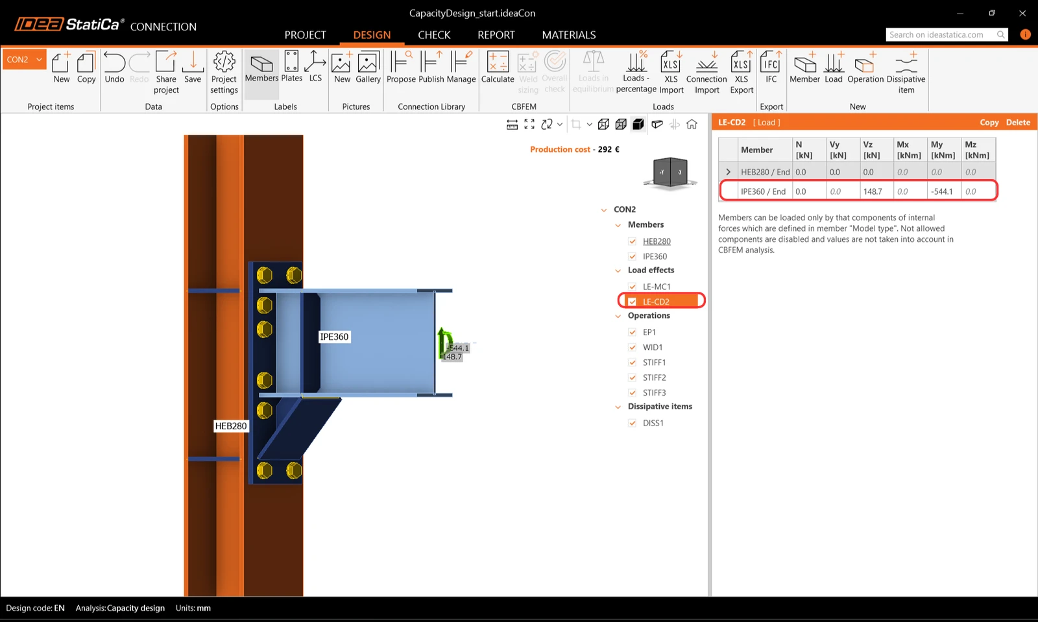Image resolution: width=1038 pixels, height=622 pixels.
Task: Toggle LCS labels
Action: coord(315,67)
